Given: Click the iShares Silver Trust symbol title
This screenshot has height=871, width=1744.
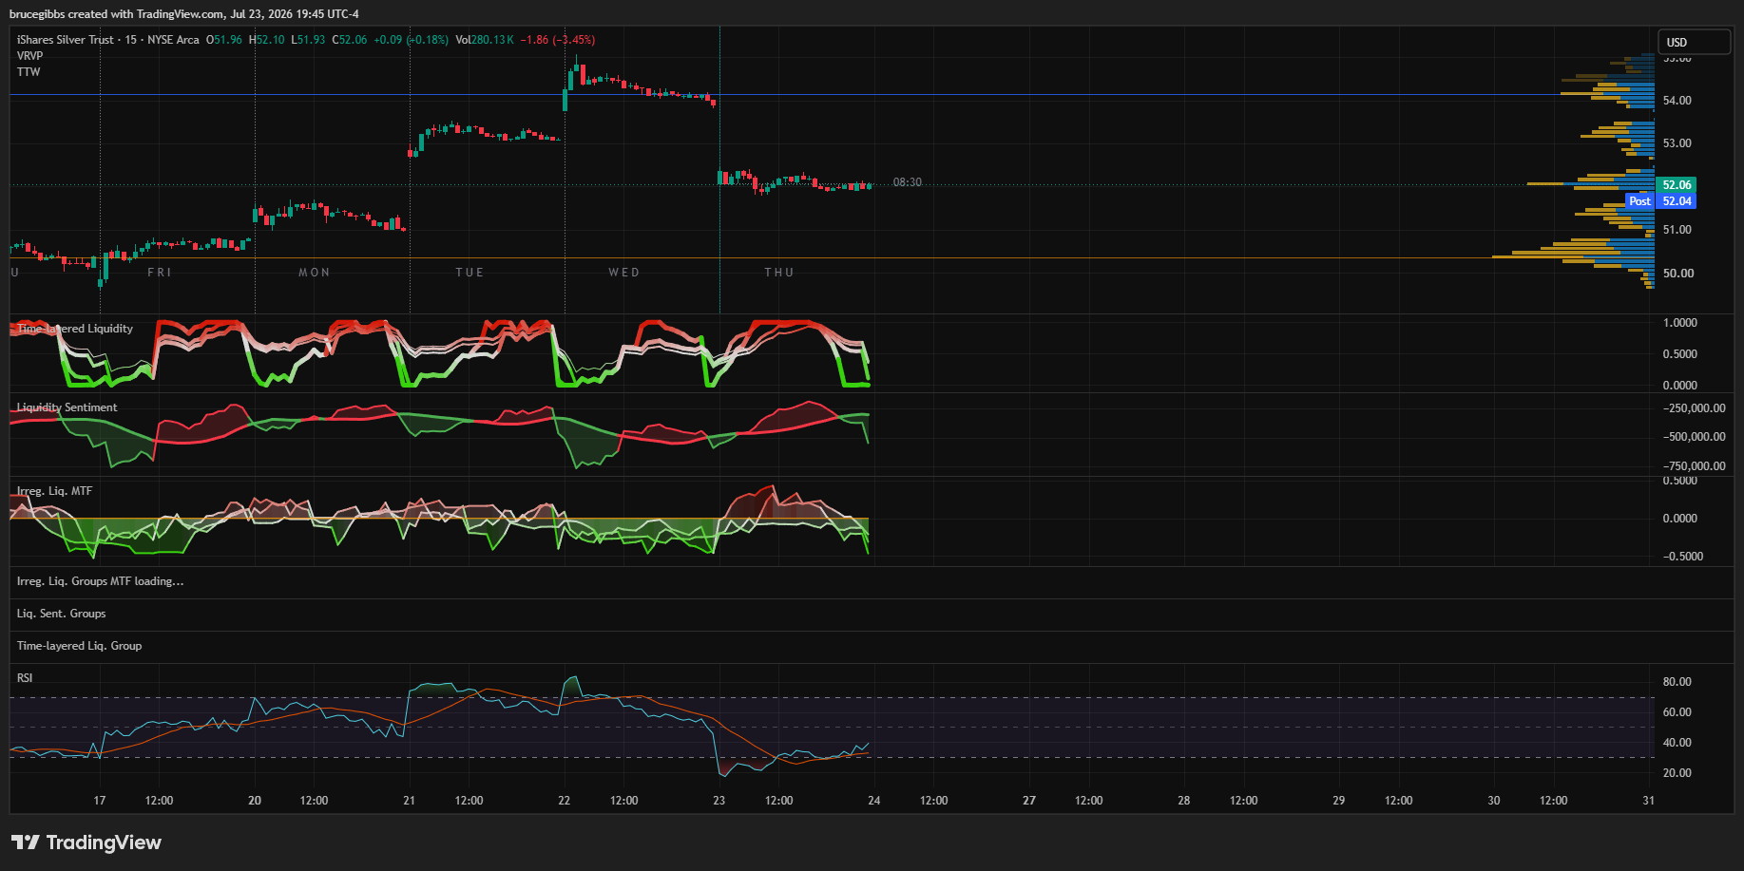Looking at the screenshot, I should pos(65,40).
